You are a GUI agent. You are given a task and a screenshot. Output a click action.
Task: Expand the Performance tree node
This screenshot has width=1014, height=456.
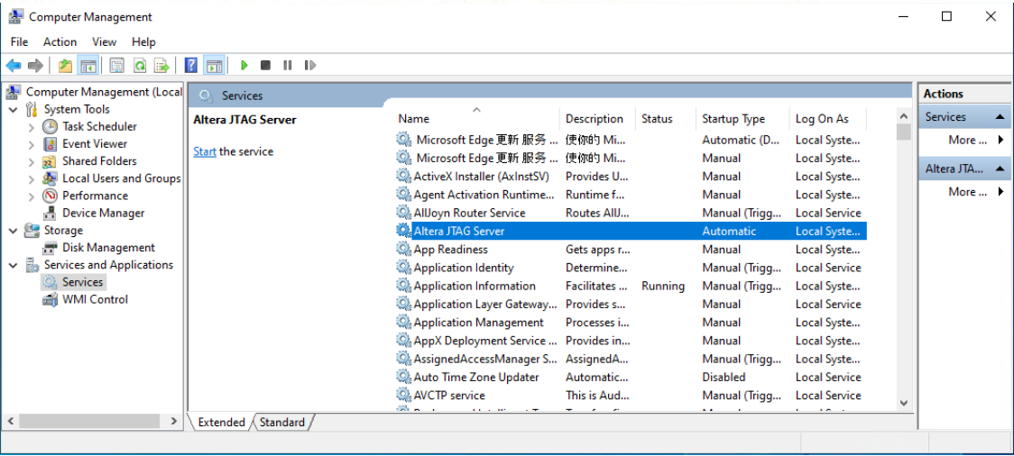[x=32, y=196]
